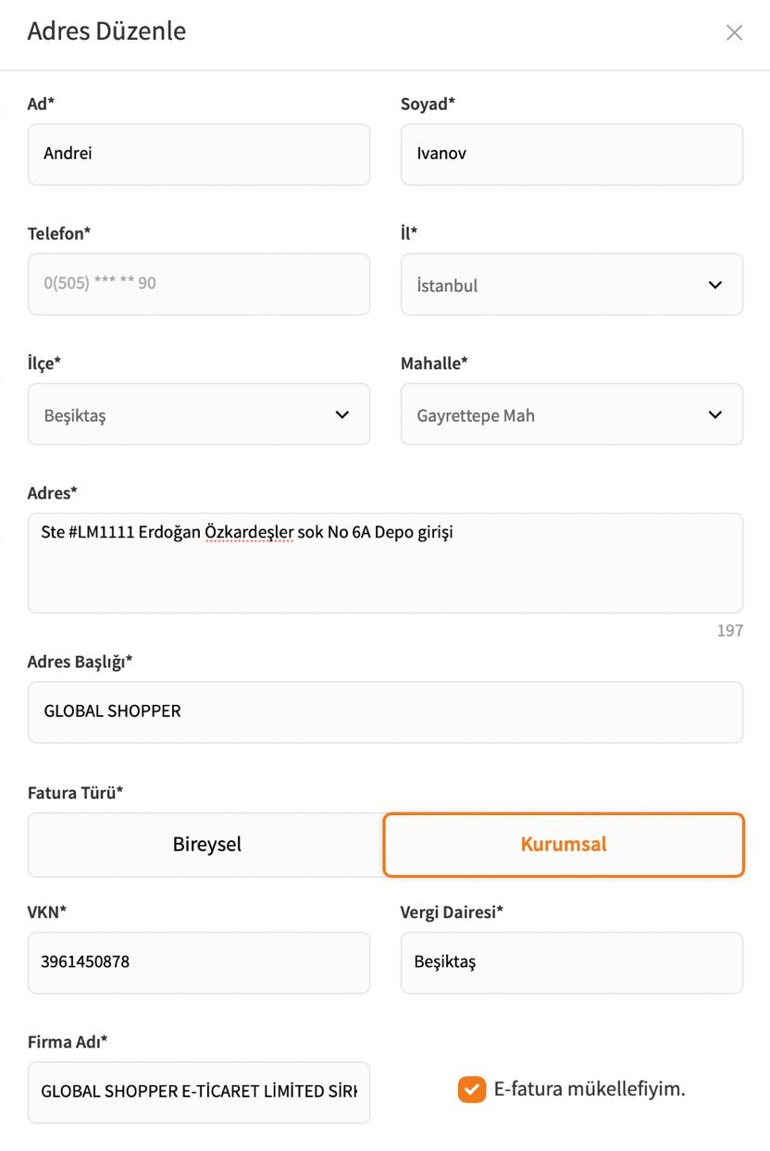Focus the Vergi Dairesi input field
The width and height of the screenshot is (770, 1151).
coord(571,962)
